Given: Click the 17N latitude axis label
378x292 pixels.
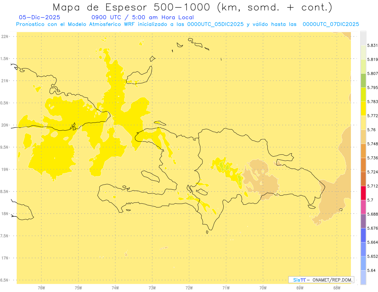Looking at the screenshot, I should (5, 258).
